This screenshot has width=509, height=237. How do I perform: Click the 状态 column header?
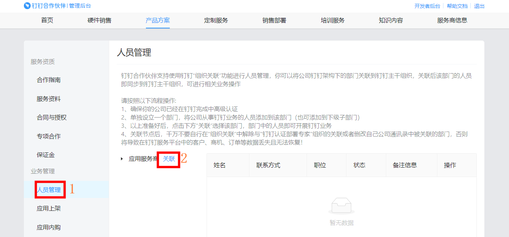[x=359, y=165]
